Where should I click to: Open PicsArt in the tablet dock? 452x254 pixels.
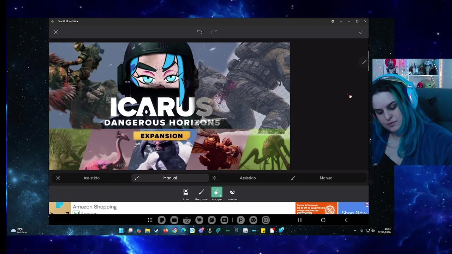coord(240,220)
